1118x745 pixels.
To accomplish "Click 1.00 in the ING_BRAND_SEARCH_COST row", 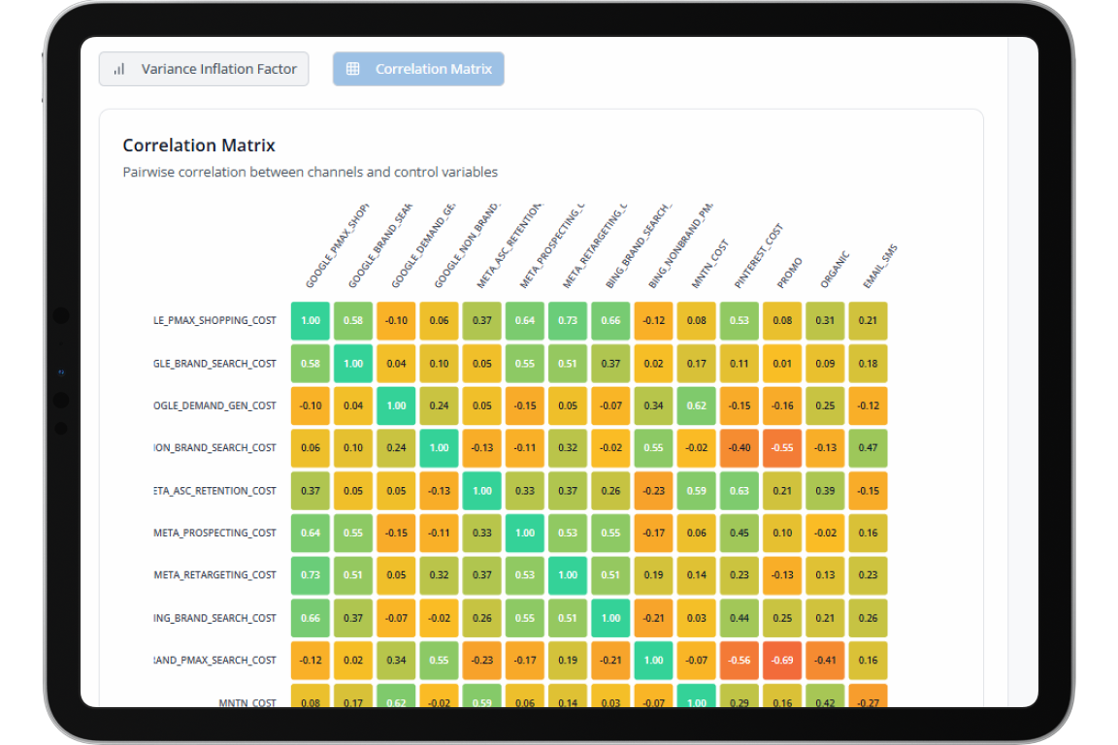I will click(x=610, y=618).
